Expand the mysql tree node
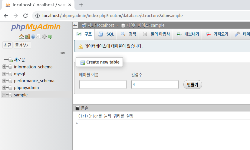Screen dimensions: 250x150 [x=4, y=74]
